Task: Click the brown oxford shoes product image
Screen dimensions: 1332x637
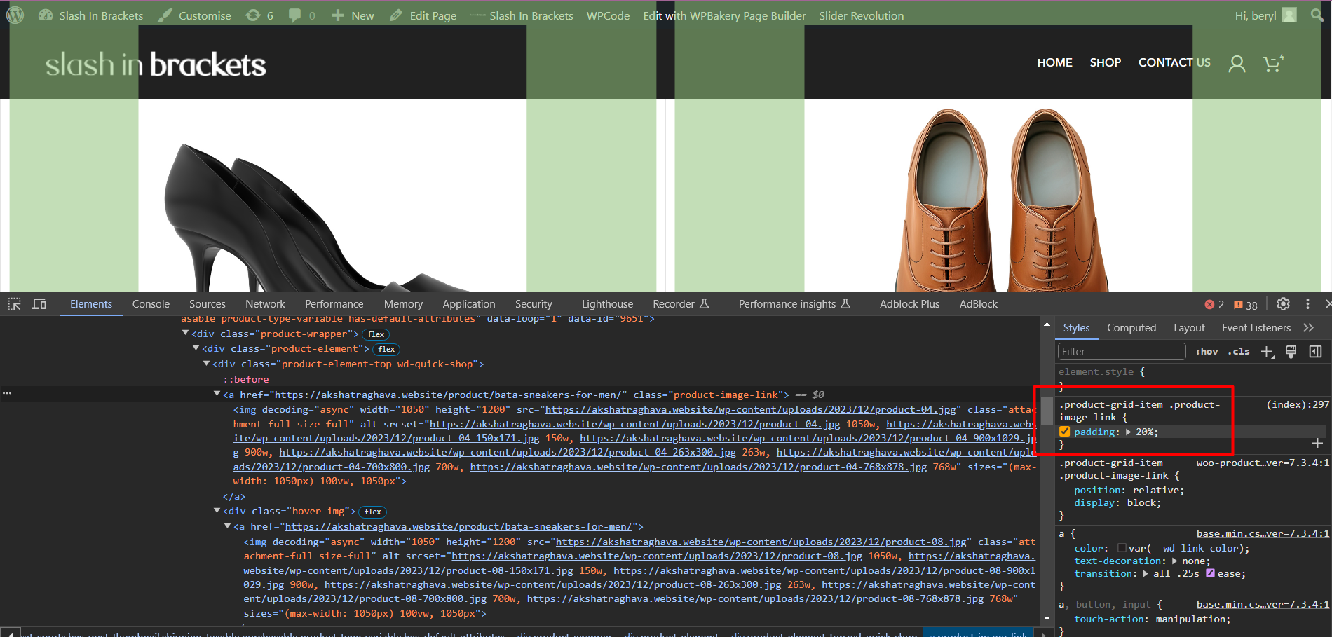Action: pos(1003,200)
